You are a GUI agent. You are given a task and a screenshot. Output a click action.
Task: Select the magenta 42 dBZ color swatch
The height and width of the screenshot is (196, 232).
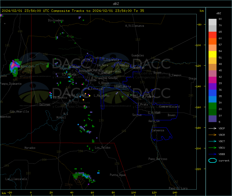[x=212, y=80]
